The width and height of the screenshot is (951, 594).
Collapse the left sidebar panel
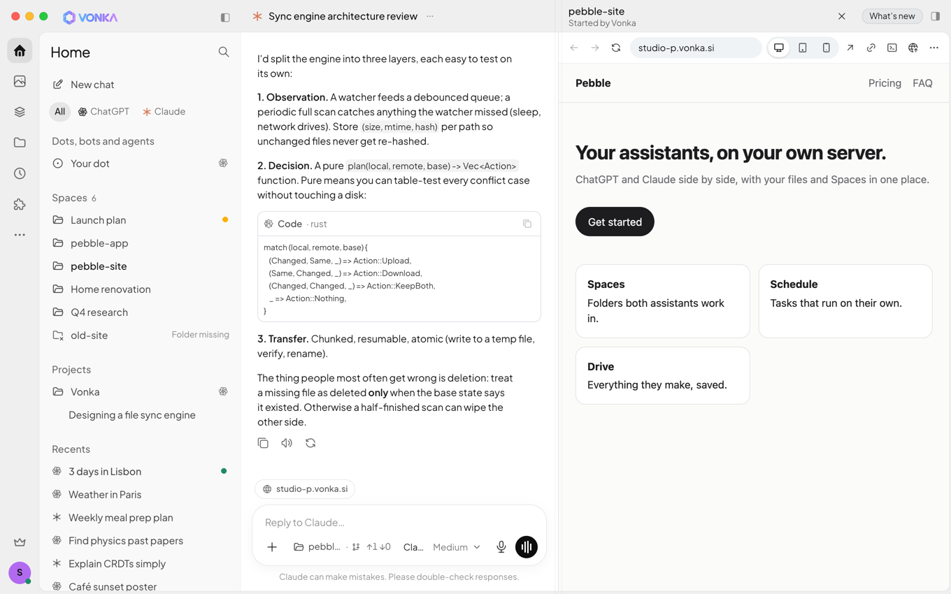(225, 17)
